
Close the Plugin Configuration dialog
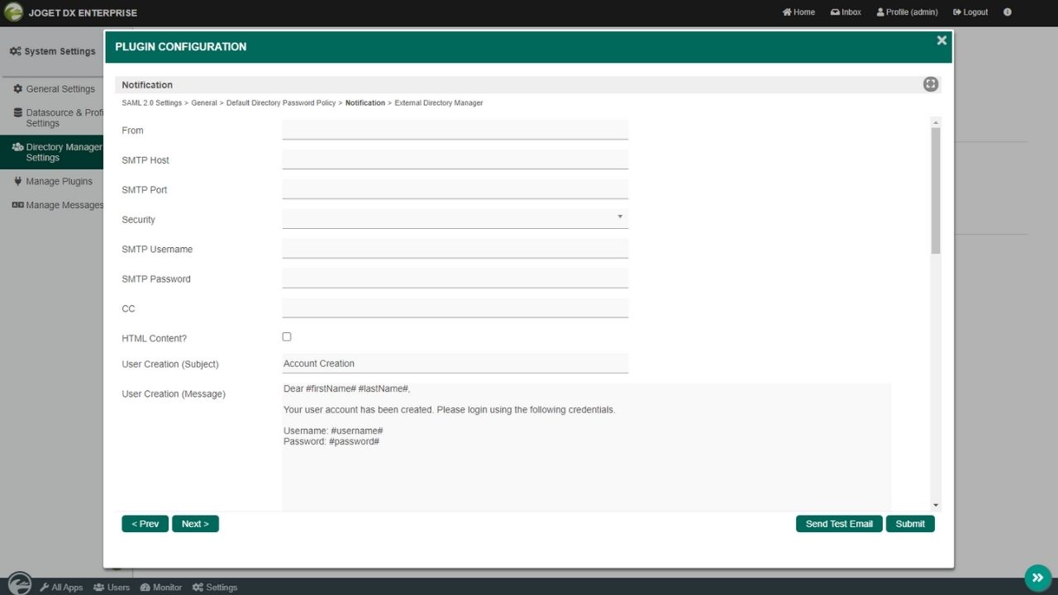[x=941, y=40]
